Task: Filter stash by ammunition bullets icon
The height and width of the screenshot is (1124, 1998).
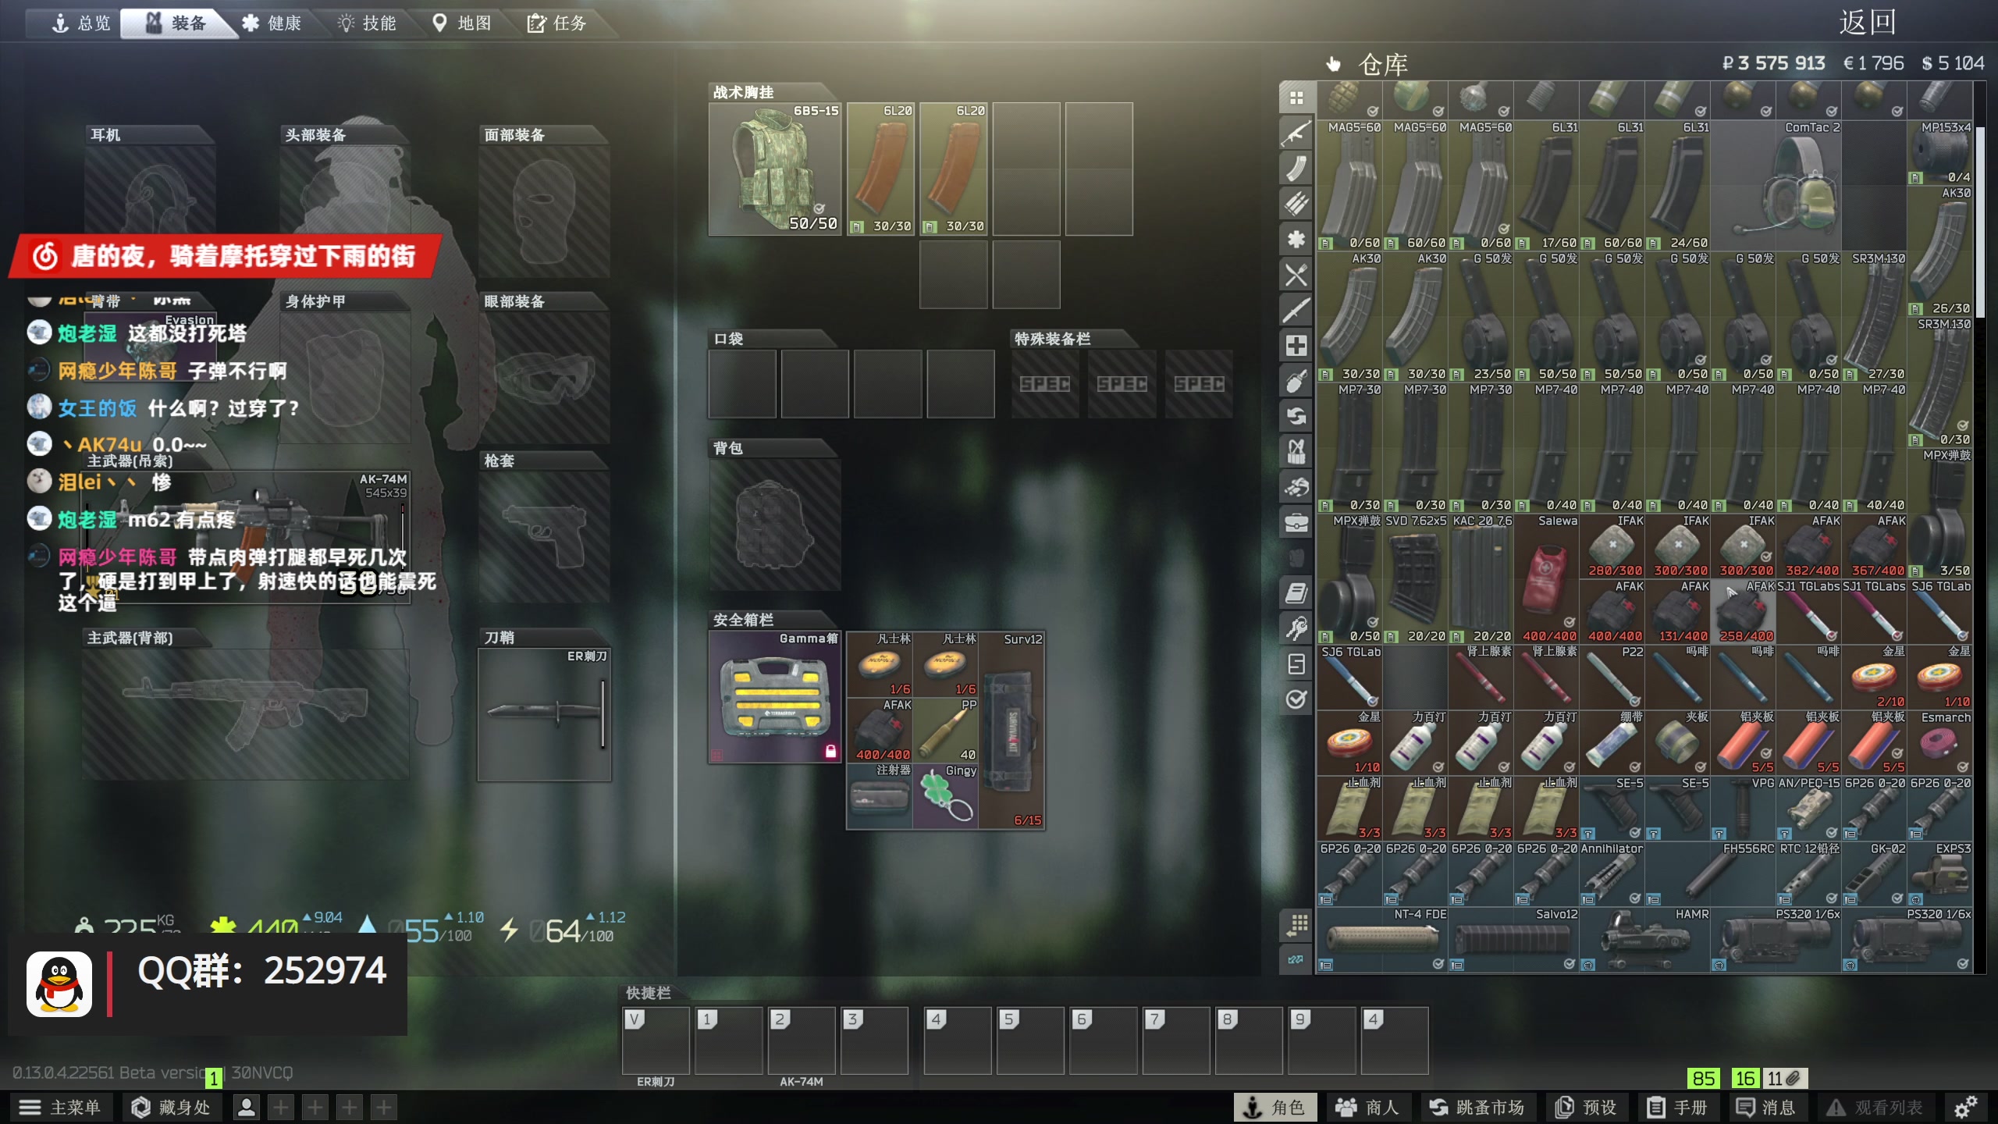Action: click(1296, 204)
